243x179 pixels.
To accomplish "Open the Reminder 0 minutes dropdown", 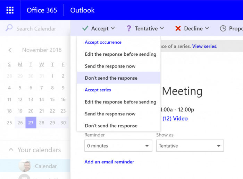I will tap(118, 146).
